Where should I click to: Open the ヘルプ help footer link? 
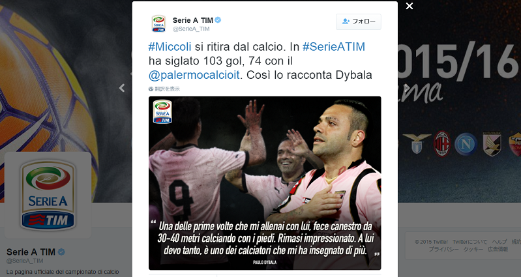click(499, 242)
